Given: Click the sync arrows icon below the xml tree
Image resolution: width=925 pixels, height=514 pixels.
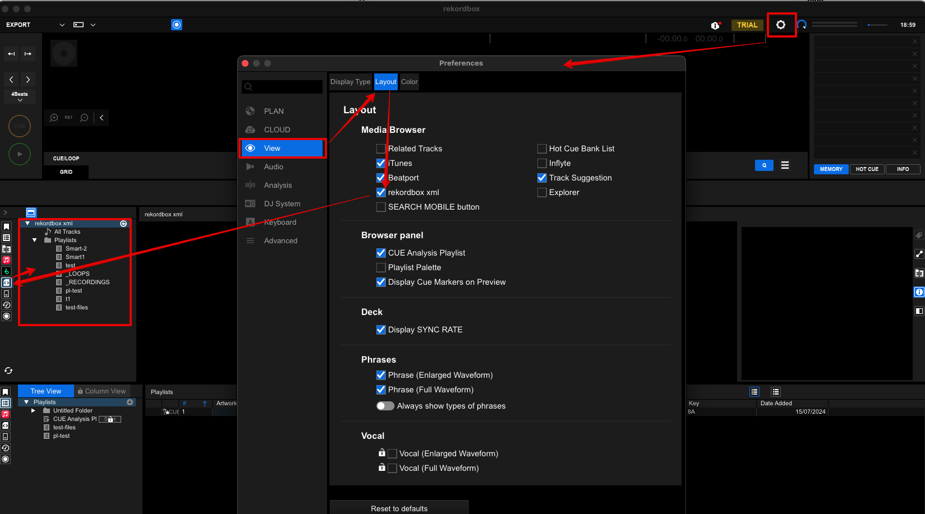Looking at the screenshot, I should coord(8,371).
